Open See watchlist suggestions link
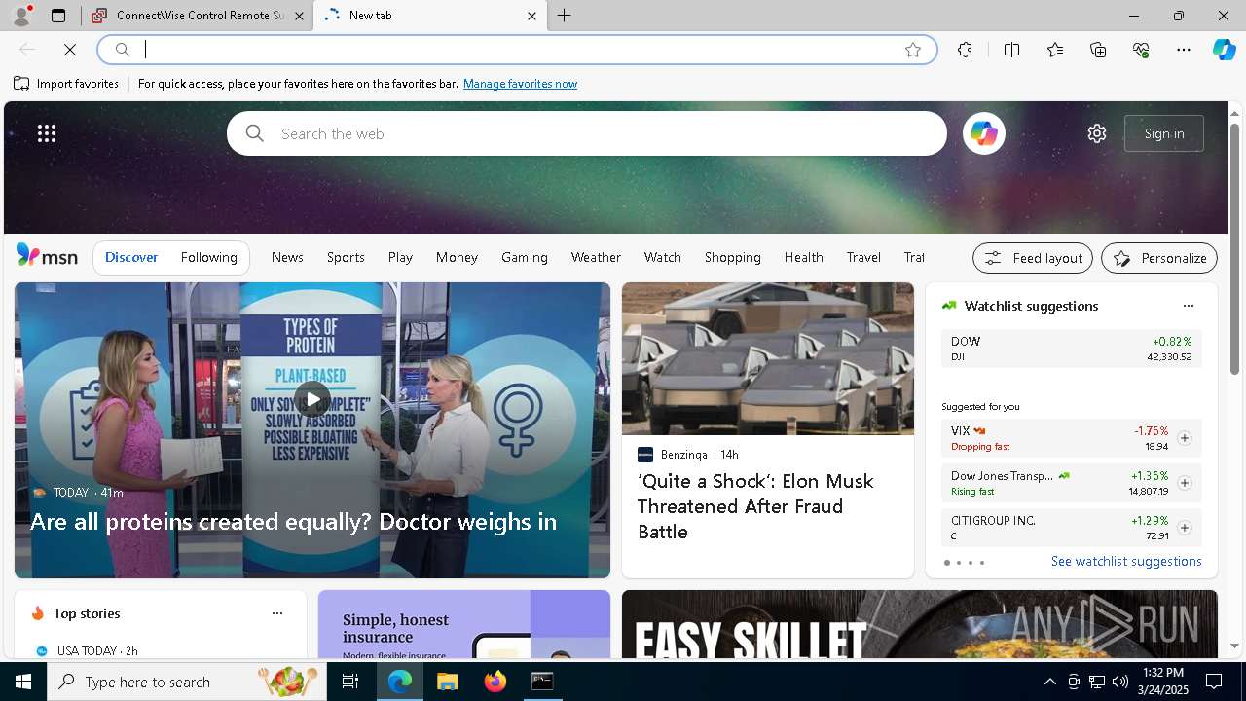Image resolution: width=1246 pixels, height=701 pixels. (1126, 561)
